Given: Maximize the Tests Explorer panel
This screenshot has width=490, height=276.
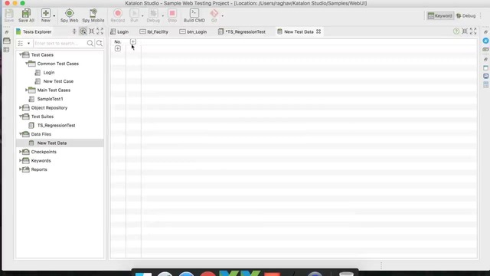Looking at the screenshot, I should [x=100, y=31].
